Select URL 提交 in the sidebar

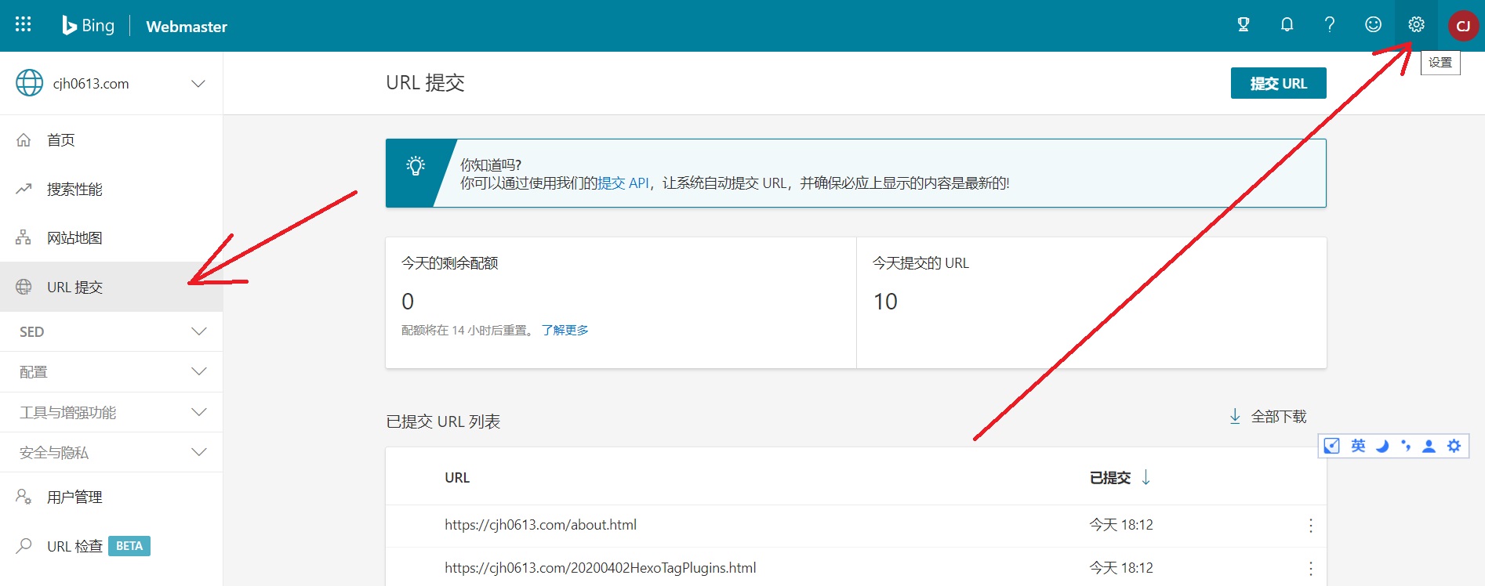(111, 287)
